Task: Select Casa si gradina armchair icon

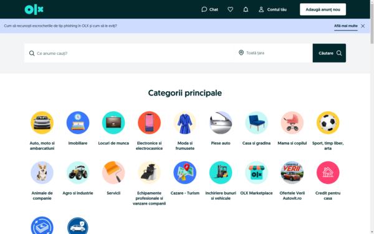Action: click(256, 123)
